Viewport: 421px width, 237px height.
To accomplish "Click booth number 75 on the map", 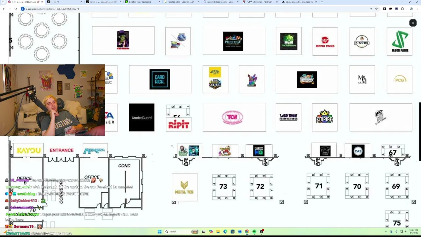I will coord(397,223).
